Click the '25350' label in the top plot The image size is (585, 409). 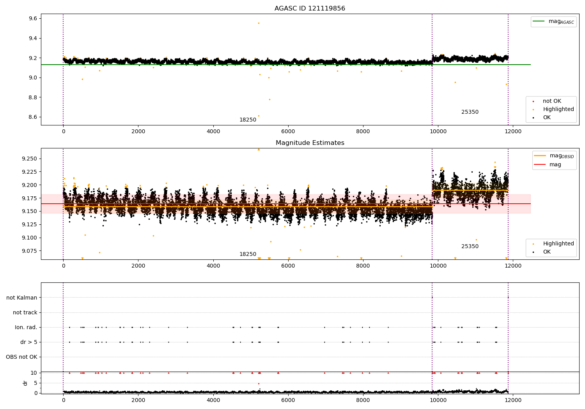tap(470, 112)
